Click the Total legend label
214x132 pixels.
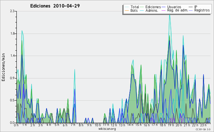click(x=134, y=7)
